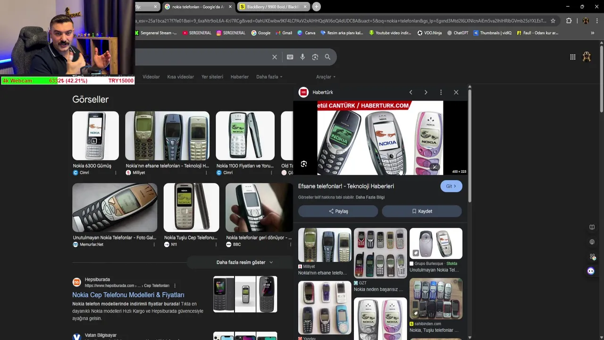The height and width of the screenshot is (340, 604).
Task: Show hidden bookmarks with the double chevron
Action: click(593, 33)
